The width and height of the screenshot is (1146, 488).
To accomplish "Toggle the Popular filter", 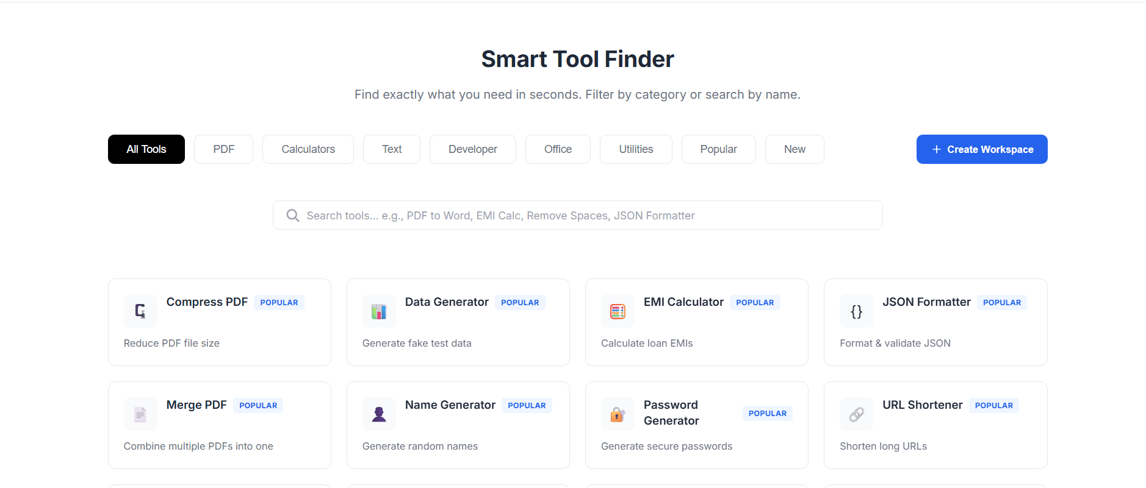I will click(x=718, y=149).
